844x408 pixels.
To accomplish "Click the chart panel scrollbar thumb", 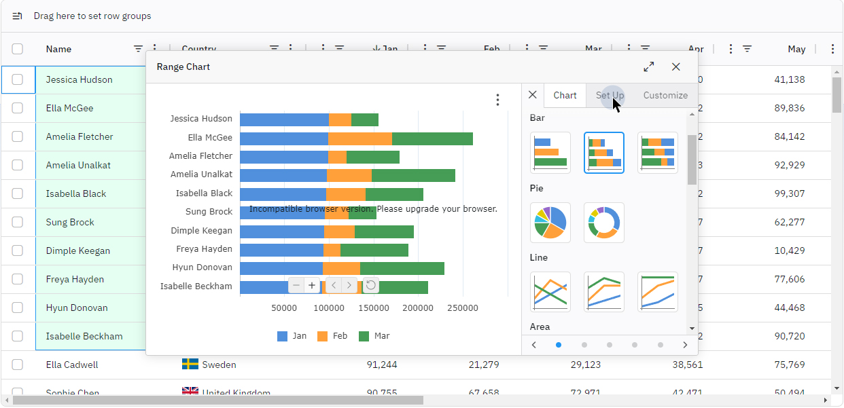I will [692, 160].
